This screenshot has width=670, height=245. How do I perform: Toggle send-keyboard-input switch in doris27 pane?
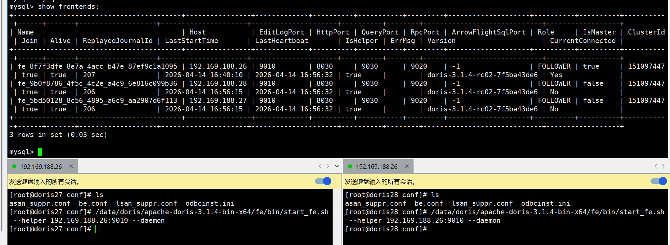[x=323, y=181]
